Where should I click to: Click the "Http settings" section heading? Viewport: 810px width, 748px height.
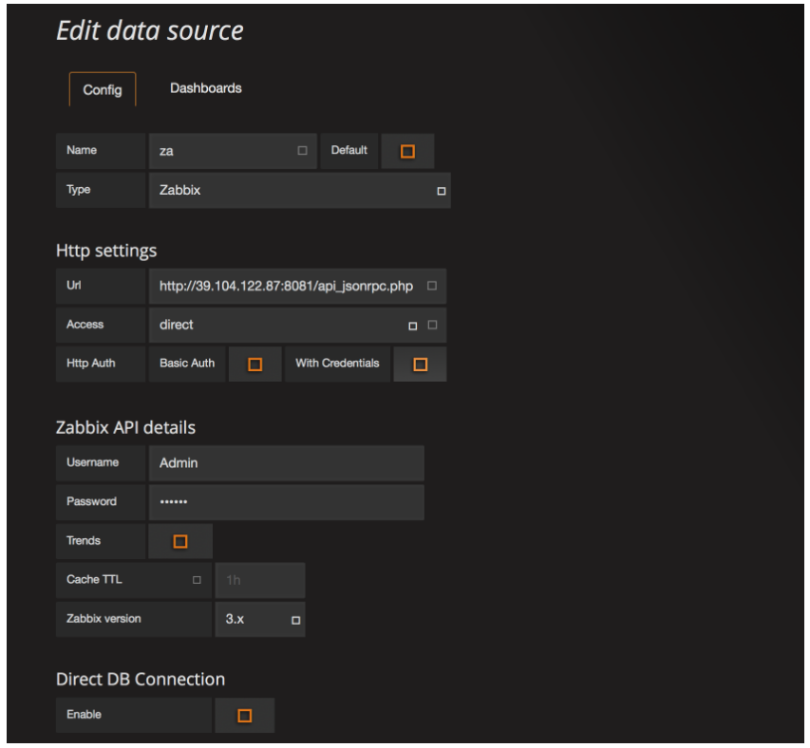click(x=106, y=251)
